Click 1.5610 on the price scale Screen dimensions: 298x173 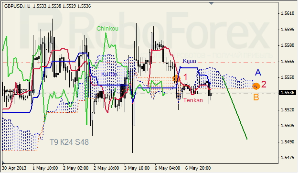(x=287, y=13)
